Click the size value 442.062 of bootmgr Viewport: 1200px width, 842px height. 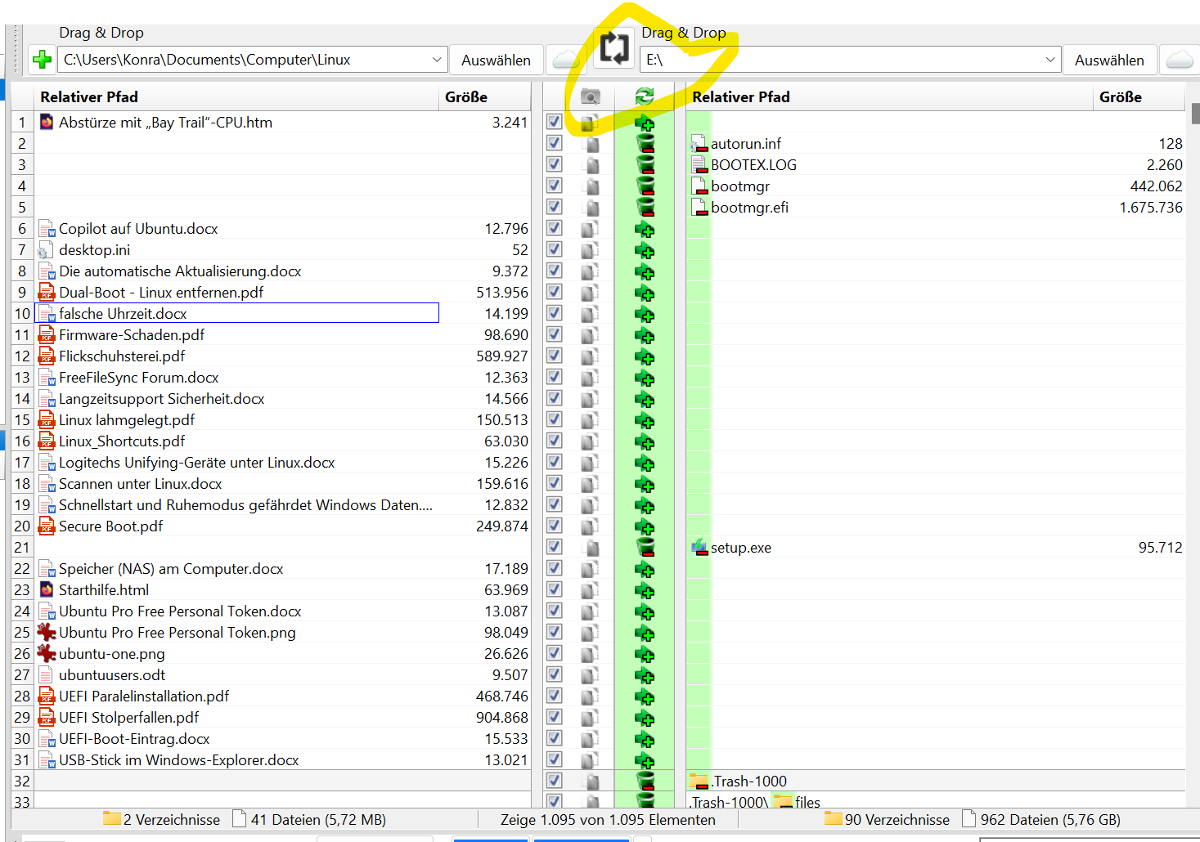click(1157, 186)
